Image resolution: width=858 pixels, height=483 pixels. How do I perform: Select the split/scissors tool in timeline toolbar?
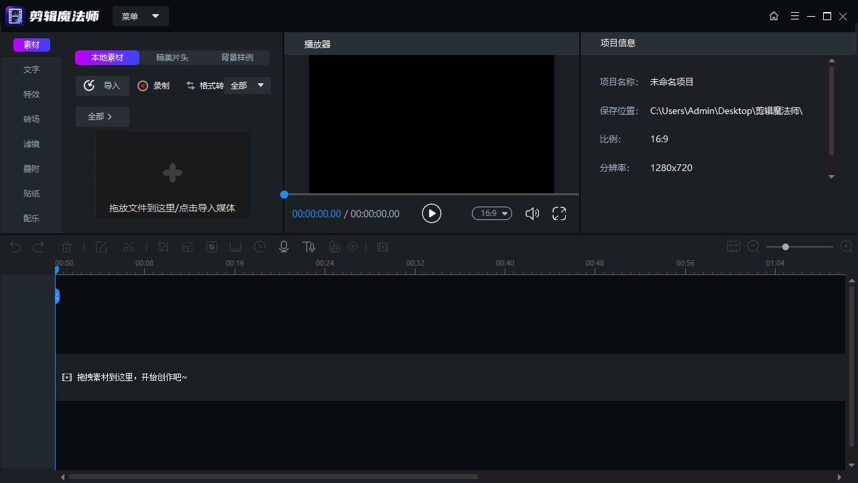129,246
